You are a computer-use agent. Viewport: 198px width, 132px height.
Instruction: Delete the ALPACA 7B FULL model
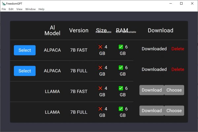[x=178, y=69]
